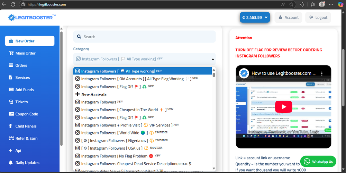Click the Tickets headset icon
This screenshot has width=346, height=173.
(x=11, y=102)
